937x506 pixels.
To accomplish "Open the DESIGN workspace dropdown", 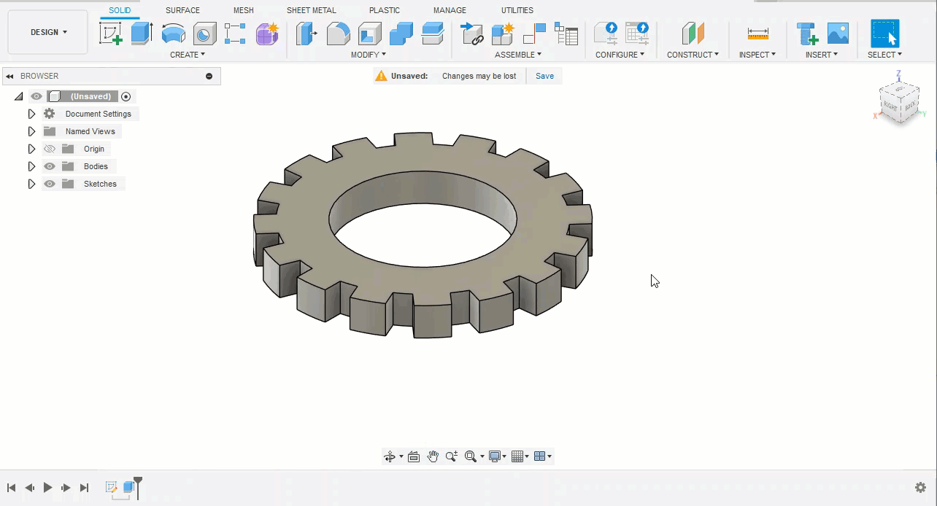I will (x=48, y=32).
